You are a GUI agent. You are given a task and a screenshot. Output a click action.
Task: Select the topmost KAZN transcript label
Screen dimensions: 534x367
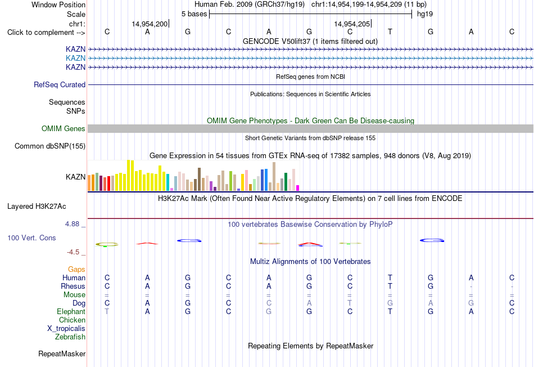tap(76, 49)
